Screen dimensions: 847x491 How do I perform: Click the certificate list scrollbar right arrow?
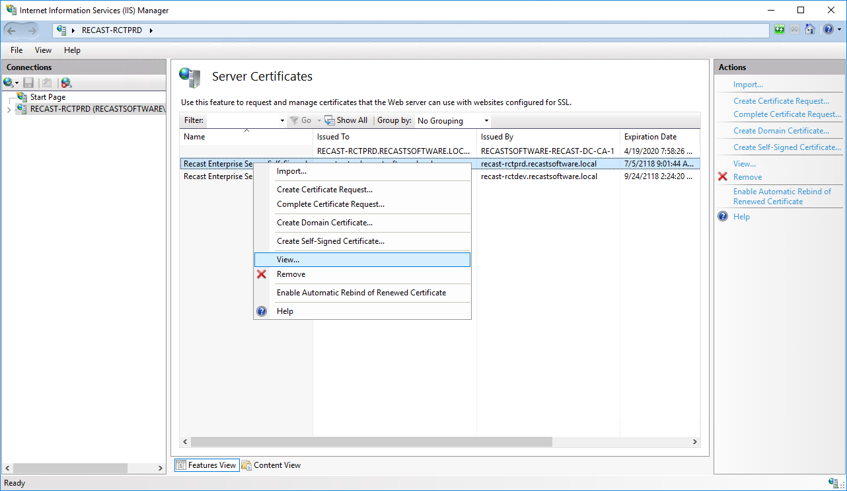click(x=694, y=441)
